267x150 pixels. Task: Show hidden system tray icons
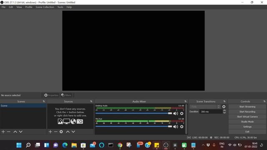click(203, 145)
